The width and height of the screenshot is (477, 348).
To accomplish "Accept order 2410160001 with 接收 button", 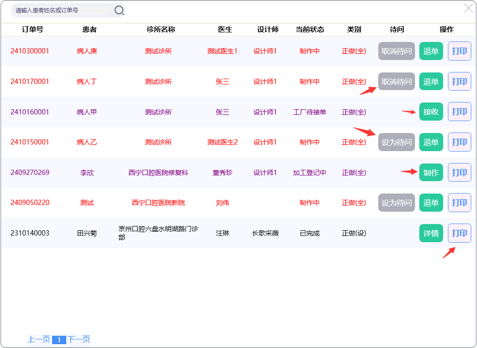I will click(431, 112).
